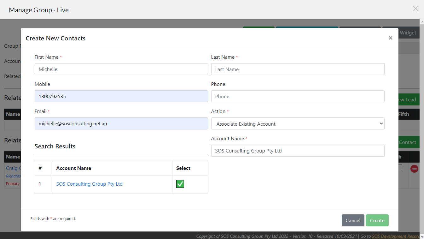Click the red remove contact icon
424x239 pixels.
(414, 169)
